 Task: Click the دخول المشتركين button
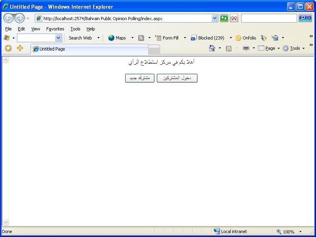(x=177, y=78)
